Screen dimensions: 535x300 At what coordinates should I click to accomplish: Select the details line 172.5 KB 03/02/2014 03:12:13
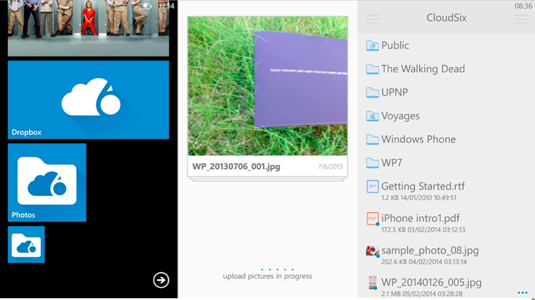coord(423,230)
